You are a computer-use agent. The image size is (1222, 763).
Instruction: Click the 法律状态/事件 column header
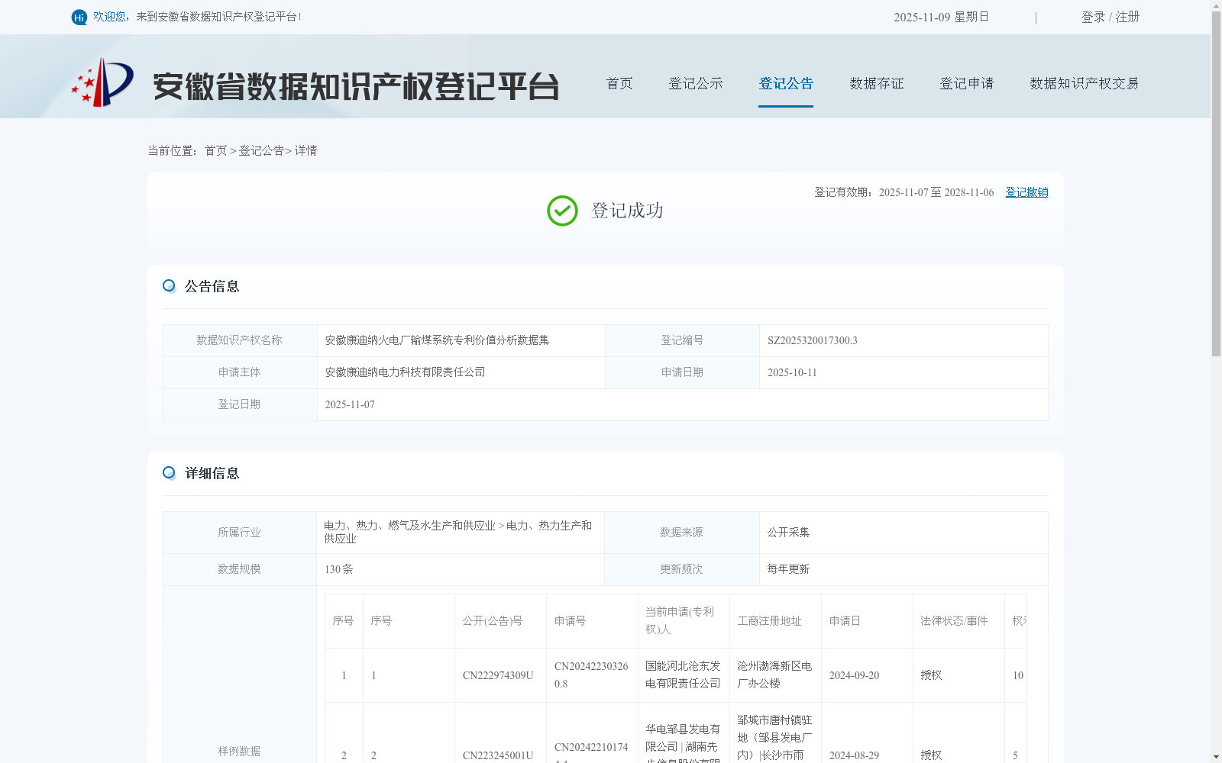[x=954, y=621]
